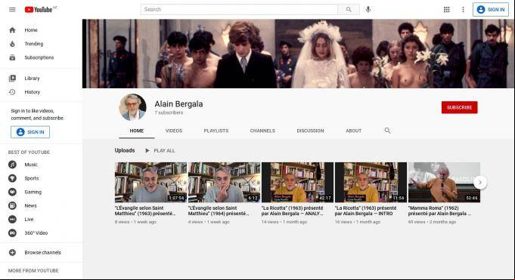Switch to the Videos tab

(x=174, y=131)
